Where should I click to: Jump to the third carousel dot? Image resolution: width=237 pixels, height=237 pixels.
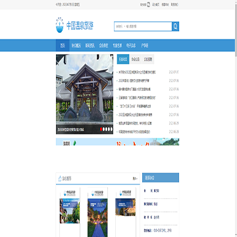coord(107,129)
